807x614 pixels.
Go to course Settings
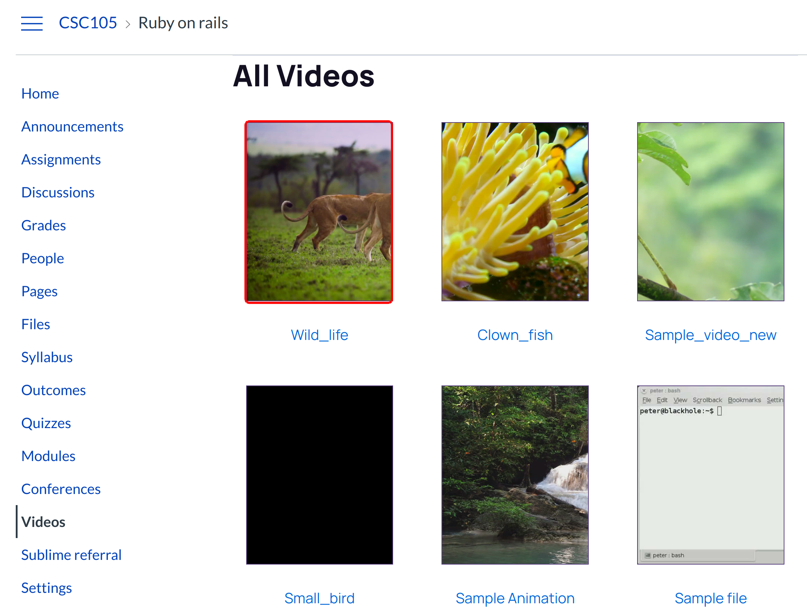coord(47,587)
